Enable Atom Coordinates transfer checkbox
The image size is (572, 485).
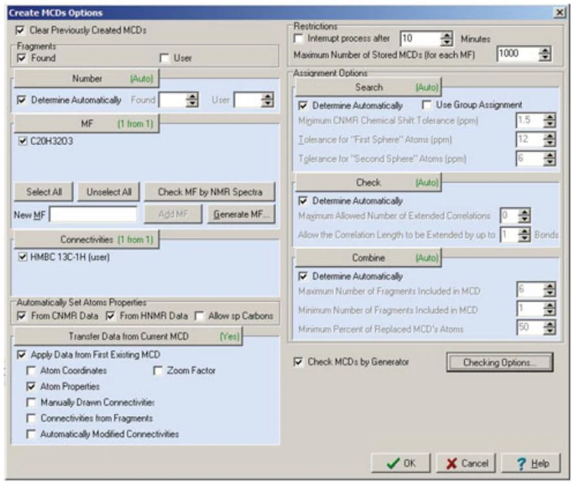point(31,371)
